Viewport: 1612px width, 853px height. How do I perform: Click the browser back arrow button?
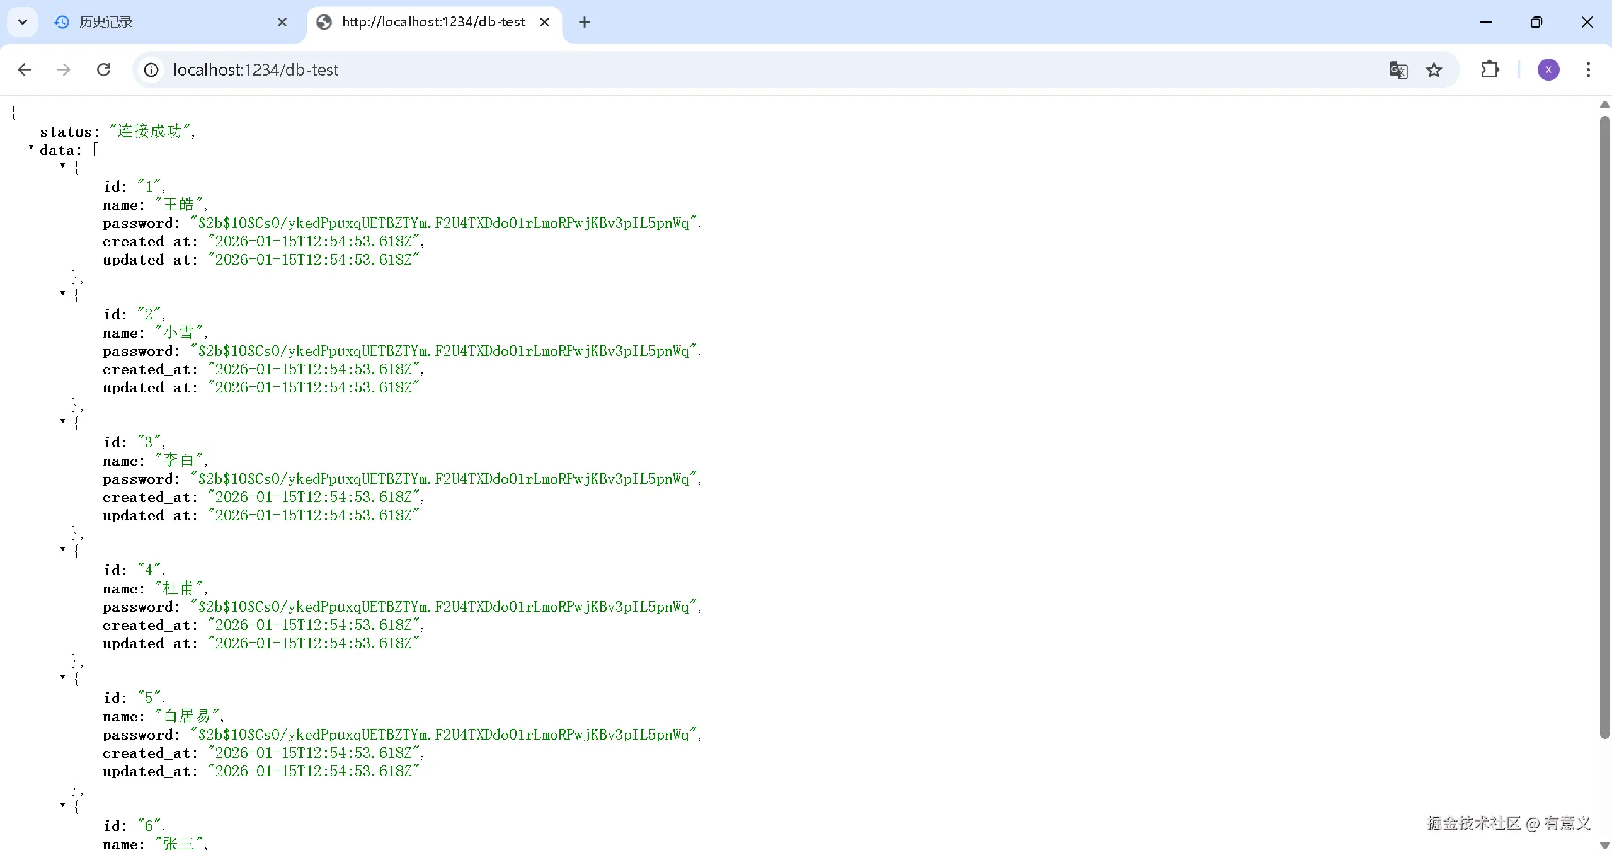[25, 70]
